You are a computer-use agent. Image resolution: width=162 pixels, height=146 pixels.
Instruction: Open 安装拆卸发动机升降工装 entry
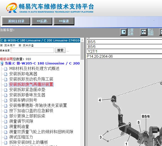click(31, 79)
